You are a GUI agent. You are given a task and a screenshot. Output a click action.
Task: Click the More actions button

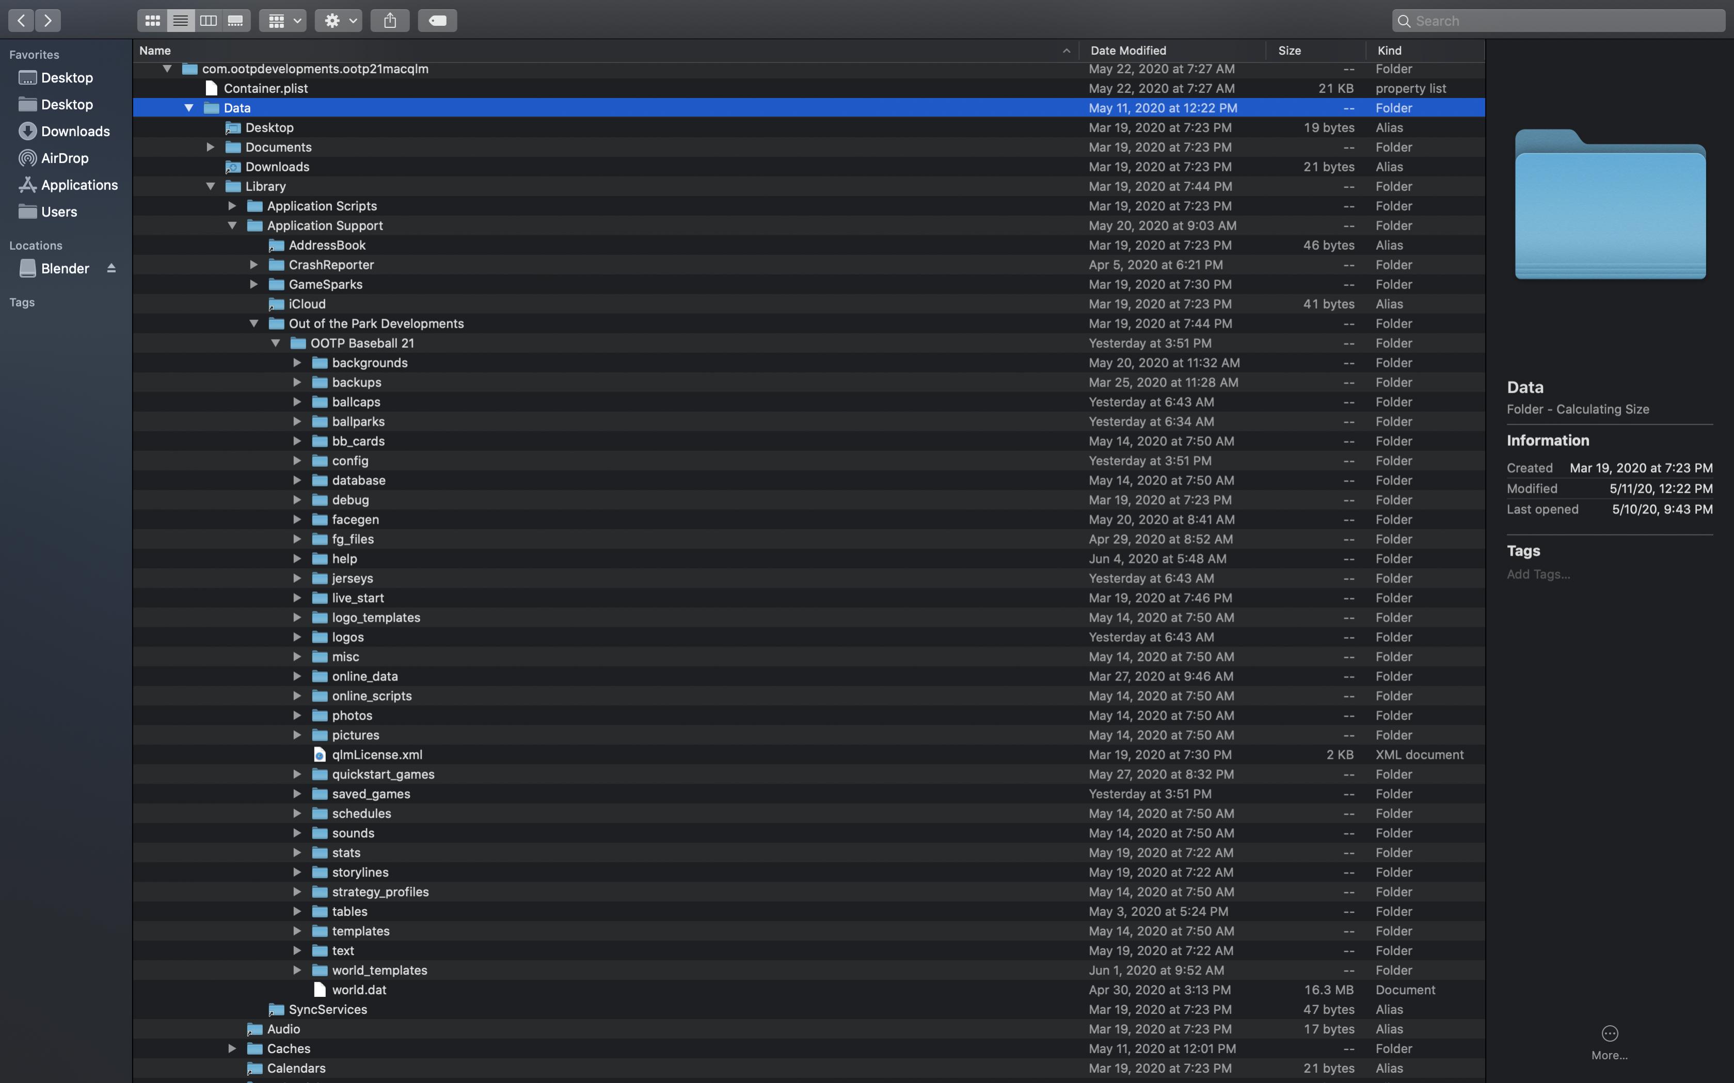click(1609, 1033)
